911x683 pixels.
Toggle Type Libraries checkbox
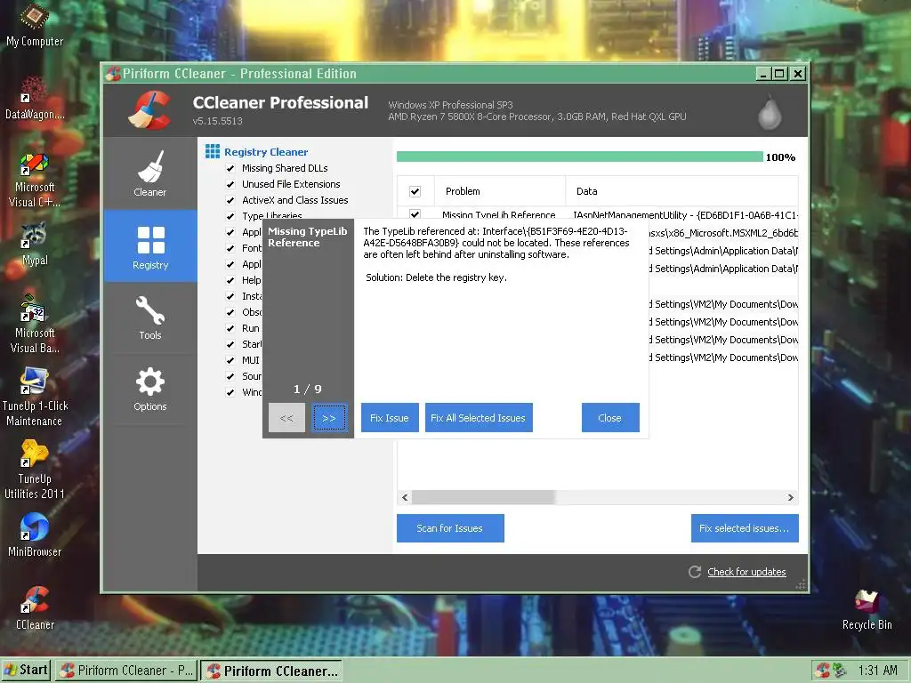click(x=230, y=216)
